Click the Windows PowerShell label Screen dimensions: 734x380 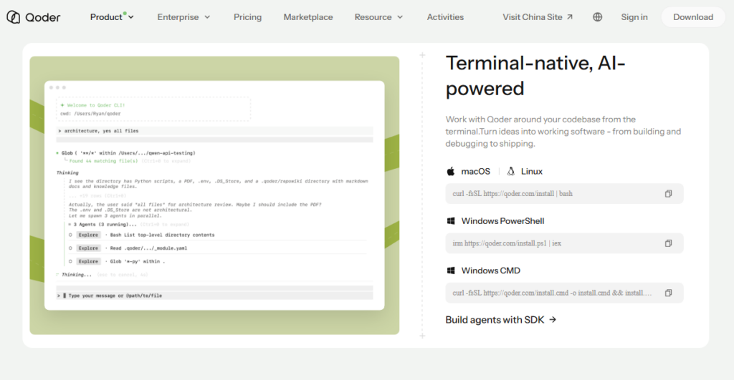click(x=502, y=221)
